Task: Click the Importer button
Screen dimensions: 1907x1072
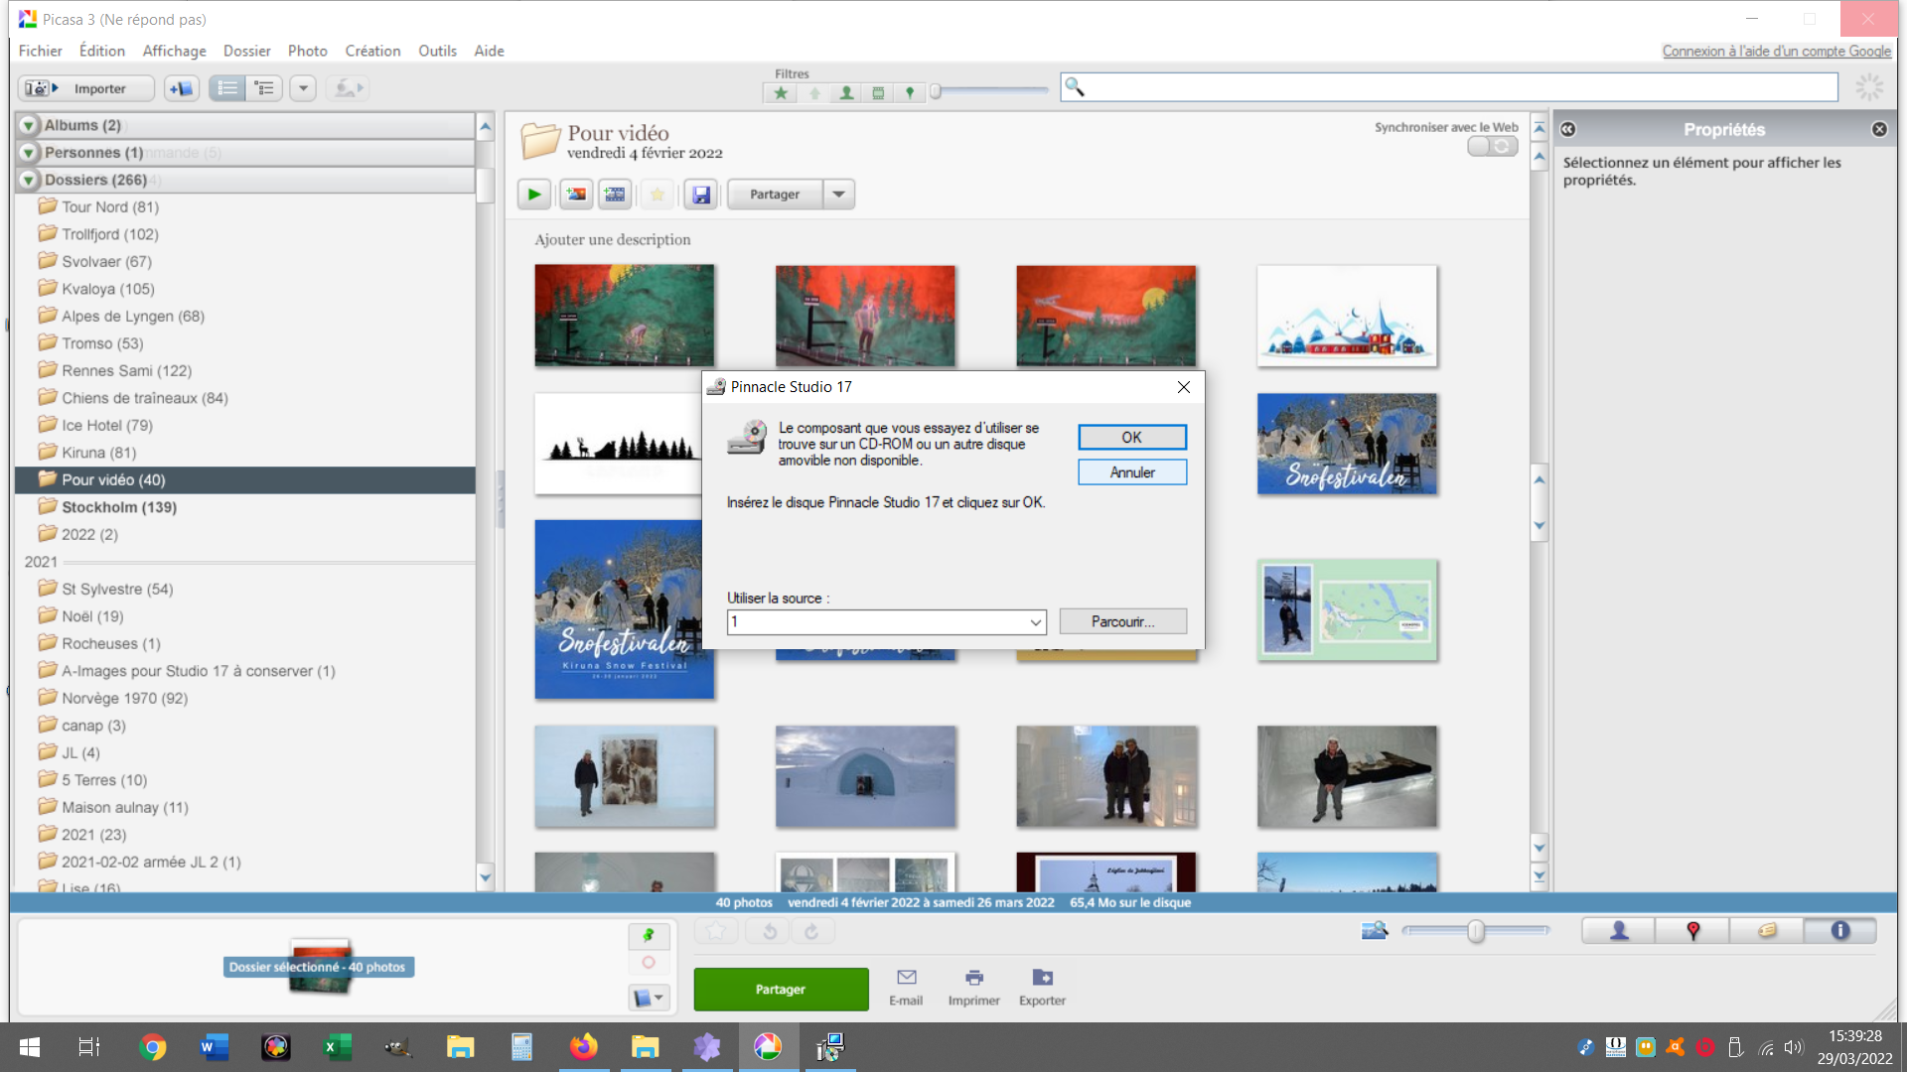Action: (86, 88)
